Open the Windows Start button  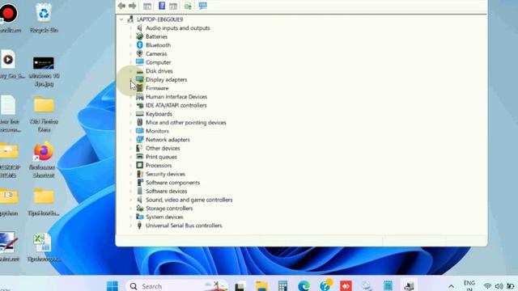[x=113, y=285]
